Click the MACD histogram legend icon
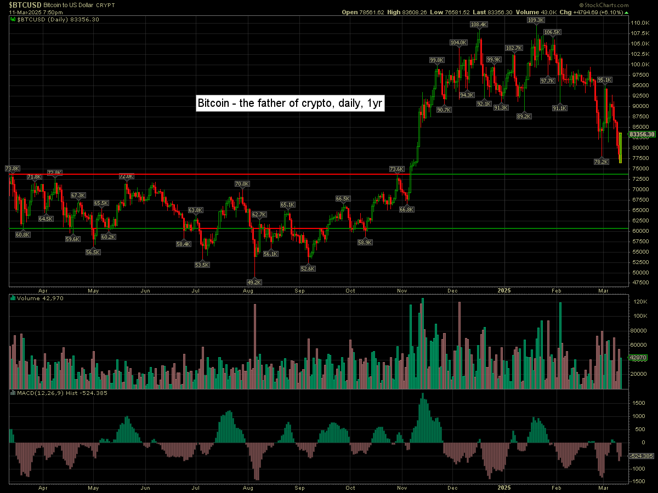 pos(13,393)
